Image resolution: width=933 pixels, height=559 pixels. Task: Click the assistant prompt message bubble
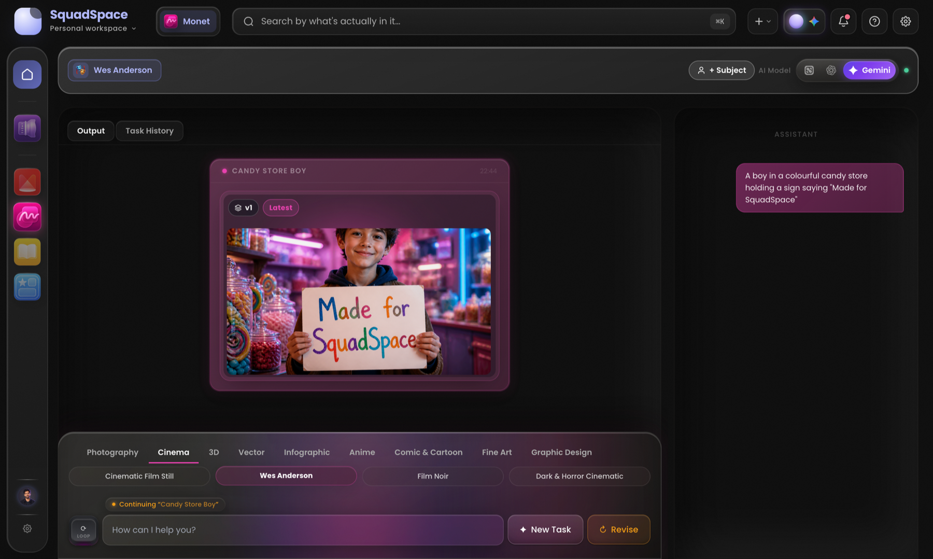point(819,188)
